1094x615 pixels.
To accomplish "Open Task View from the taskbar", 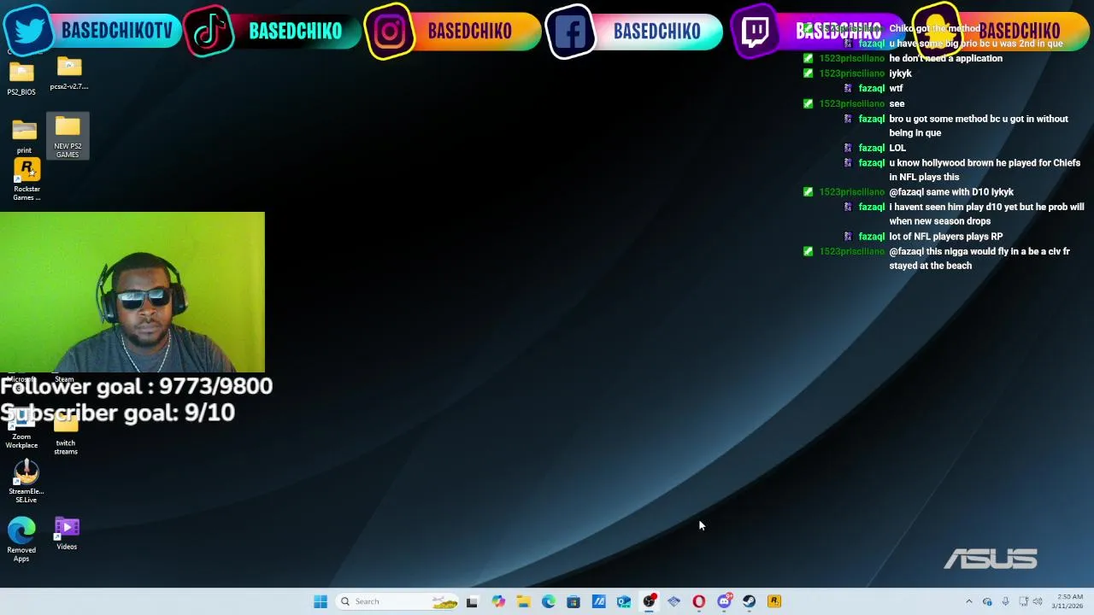I will [472, 601].
